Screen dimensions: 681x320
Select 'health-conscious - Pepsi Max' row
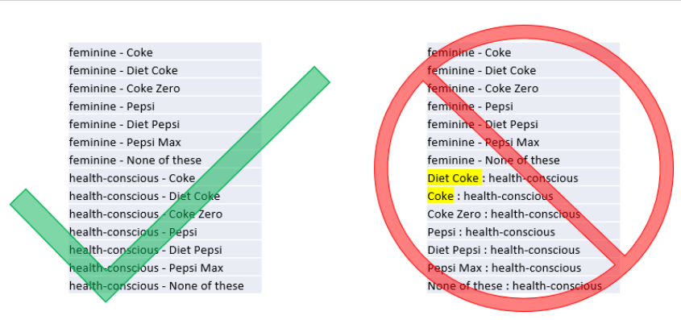(165, 268)
